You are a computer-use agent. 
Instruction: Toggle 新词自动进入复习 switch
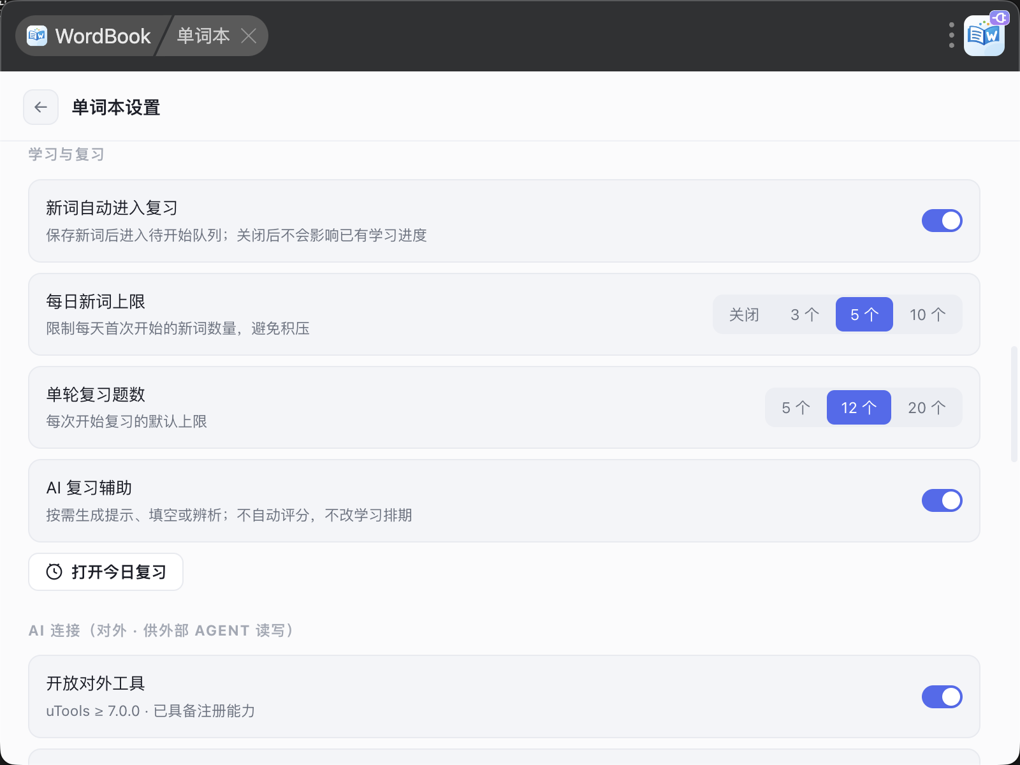pyautogui.click(x=942, y=221)
